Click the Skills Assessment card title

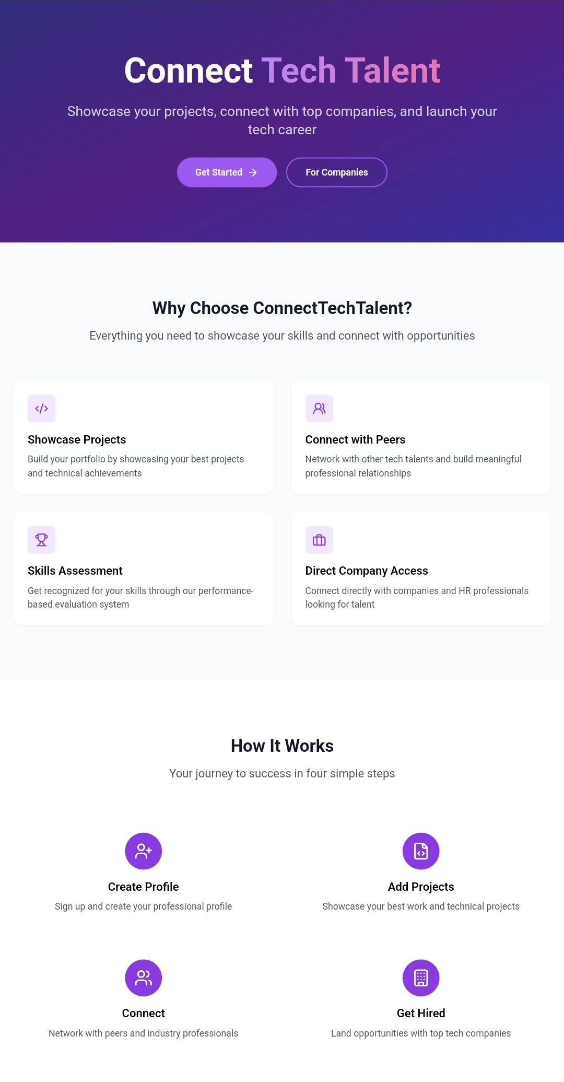(75, 571)
